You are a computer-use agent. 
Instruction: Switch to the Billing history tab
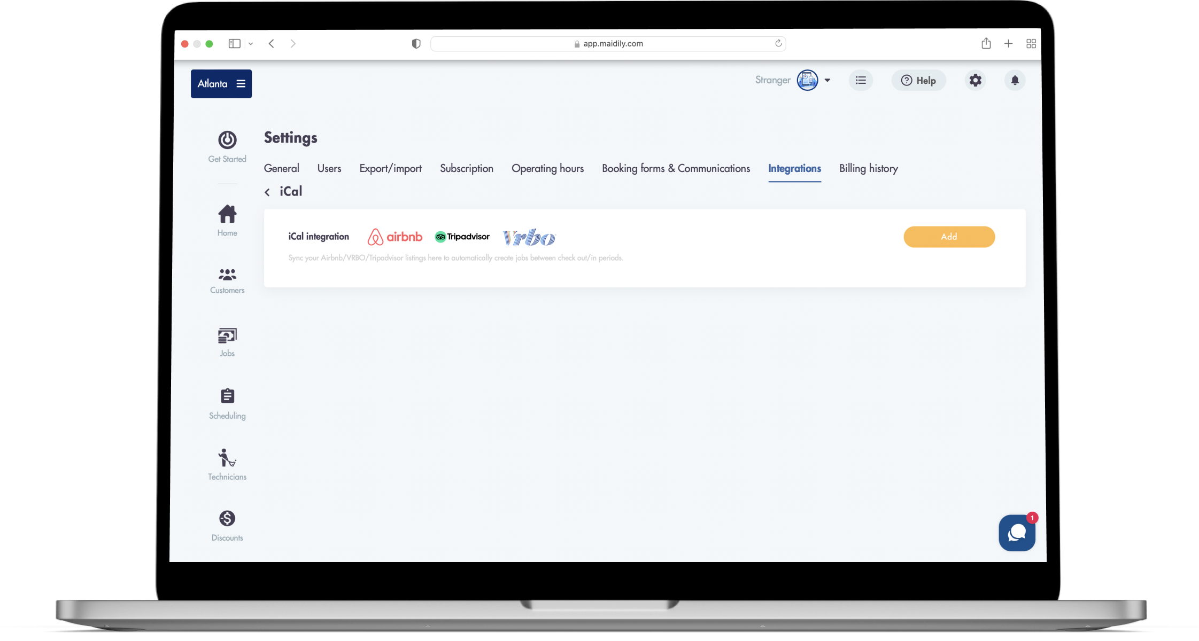[868, 169]
